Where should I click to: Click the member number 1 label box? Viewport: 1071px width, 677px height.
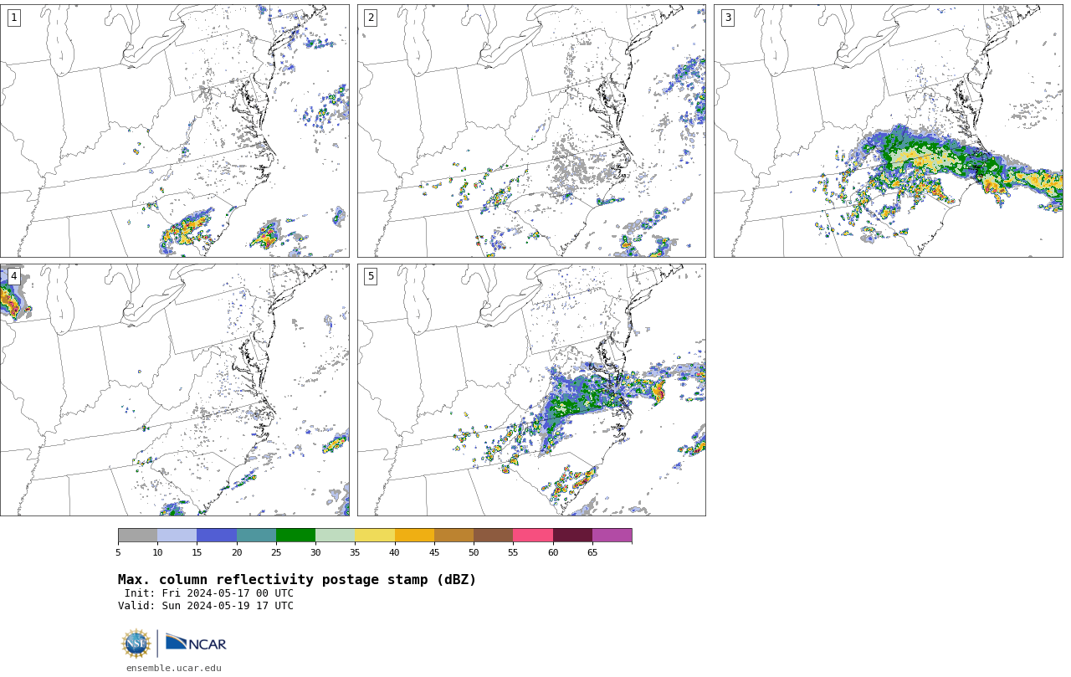tap(13, 18)
